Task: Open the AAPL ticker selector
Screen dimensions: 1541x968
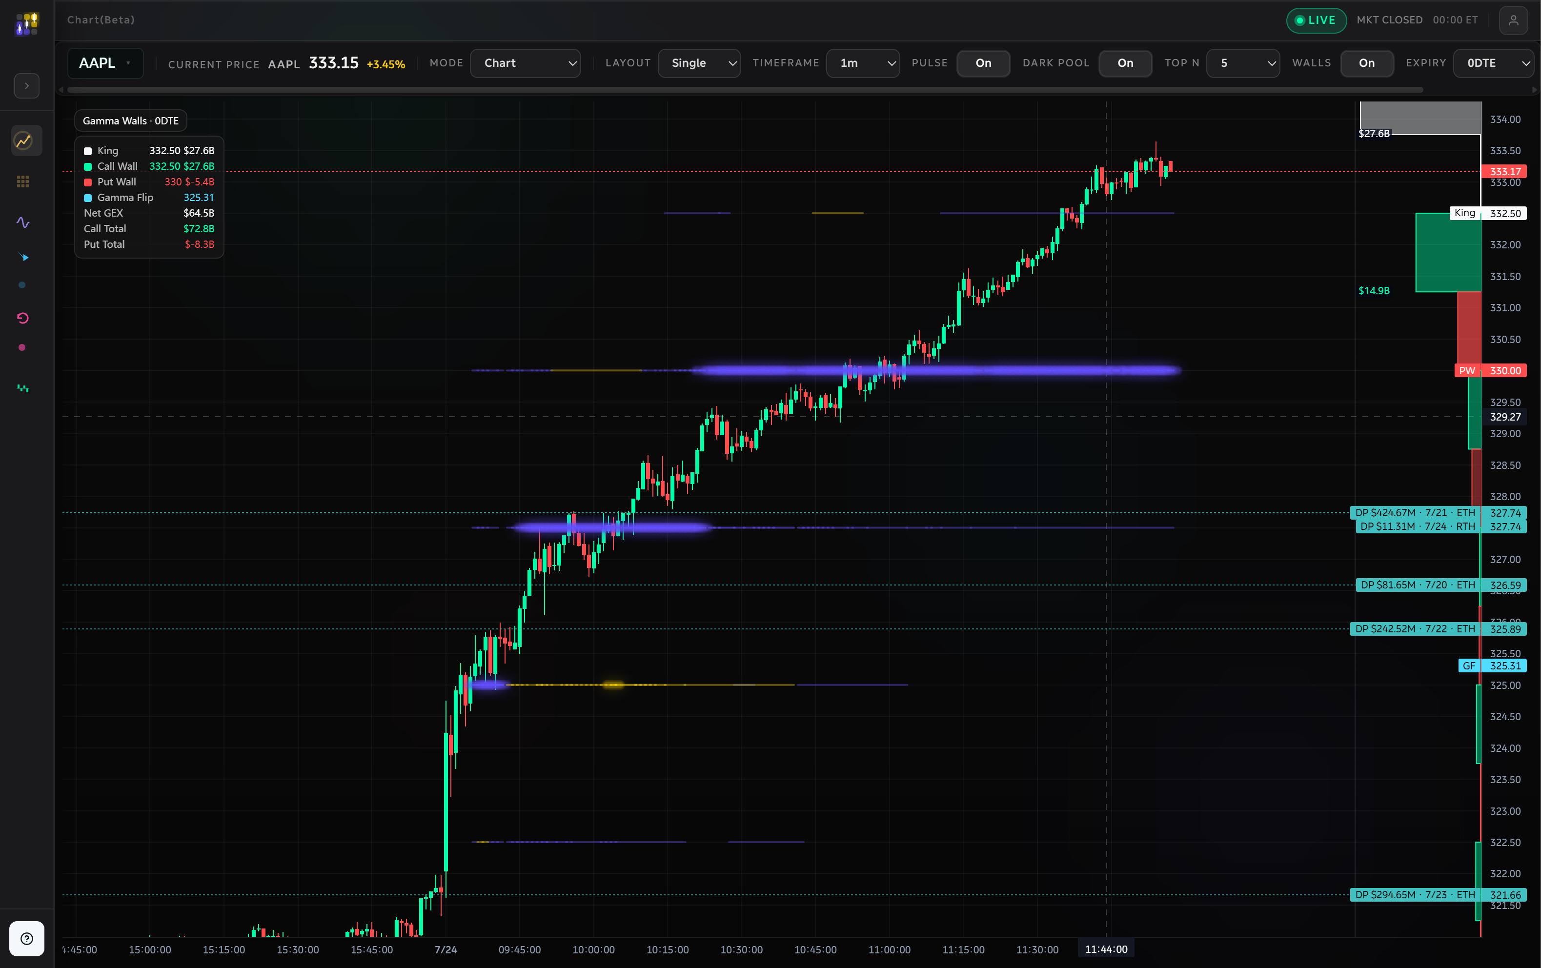Action: tap(105, 63)
